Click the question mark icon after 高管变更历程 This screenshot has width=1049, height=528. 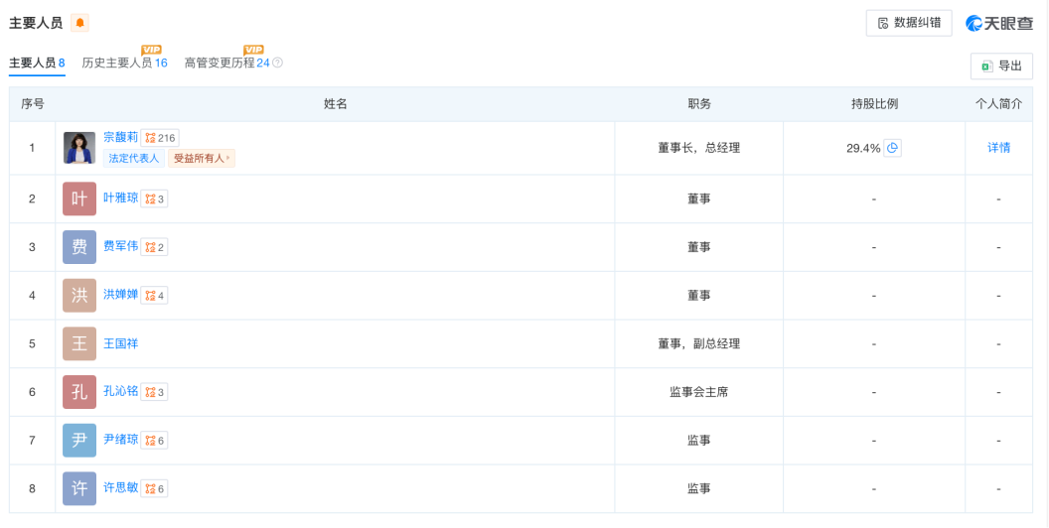[x=277, y=63]
